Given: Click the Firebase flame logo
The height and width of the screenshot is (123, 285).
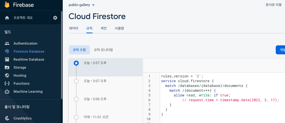Looking at the screenshot, I should point(7,5).
